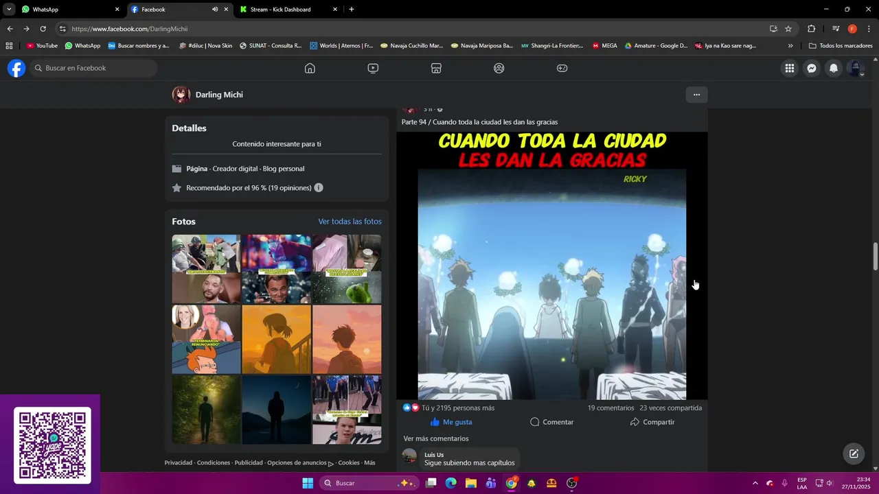This screenshot has width=879, height=494.
Task: Open Messenger chats icon
Action: pos(812,68)
